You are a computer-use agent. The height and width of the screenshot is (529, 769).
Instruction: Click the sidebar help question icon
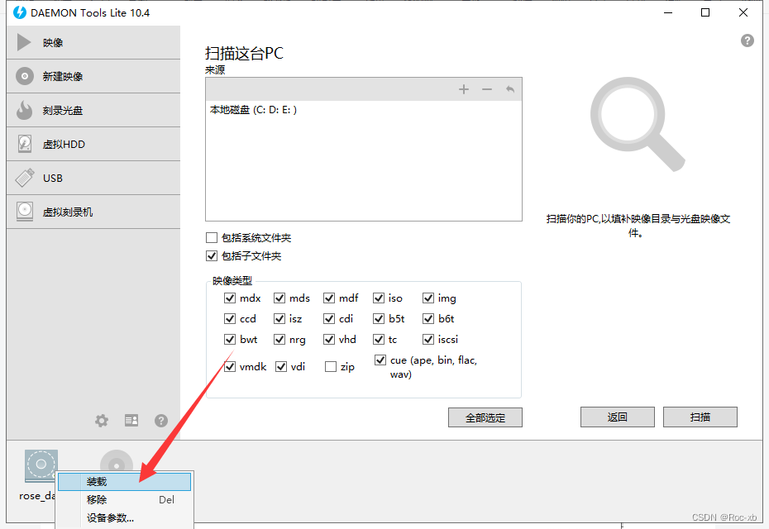coord(161,420)
